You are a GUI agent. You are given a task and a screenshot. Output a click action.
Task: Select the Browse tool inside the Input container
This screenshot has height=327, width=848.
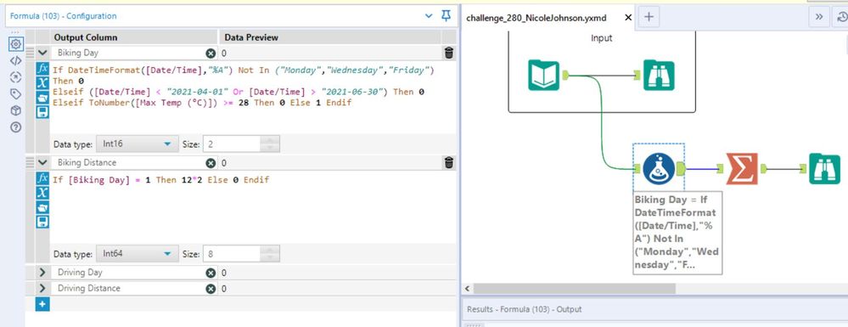pos(659,76)
